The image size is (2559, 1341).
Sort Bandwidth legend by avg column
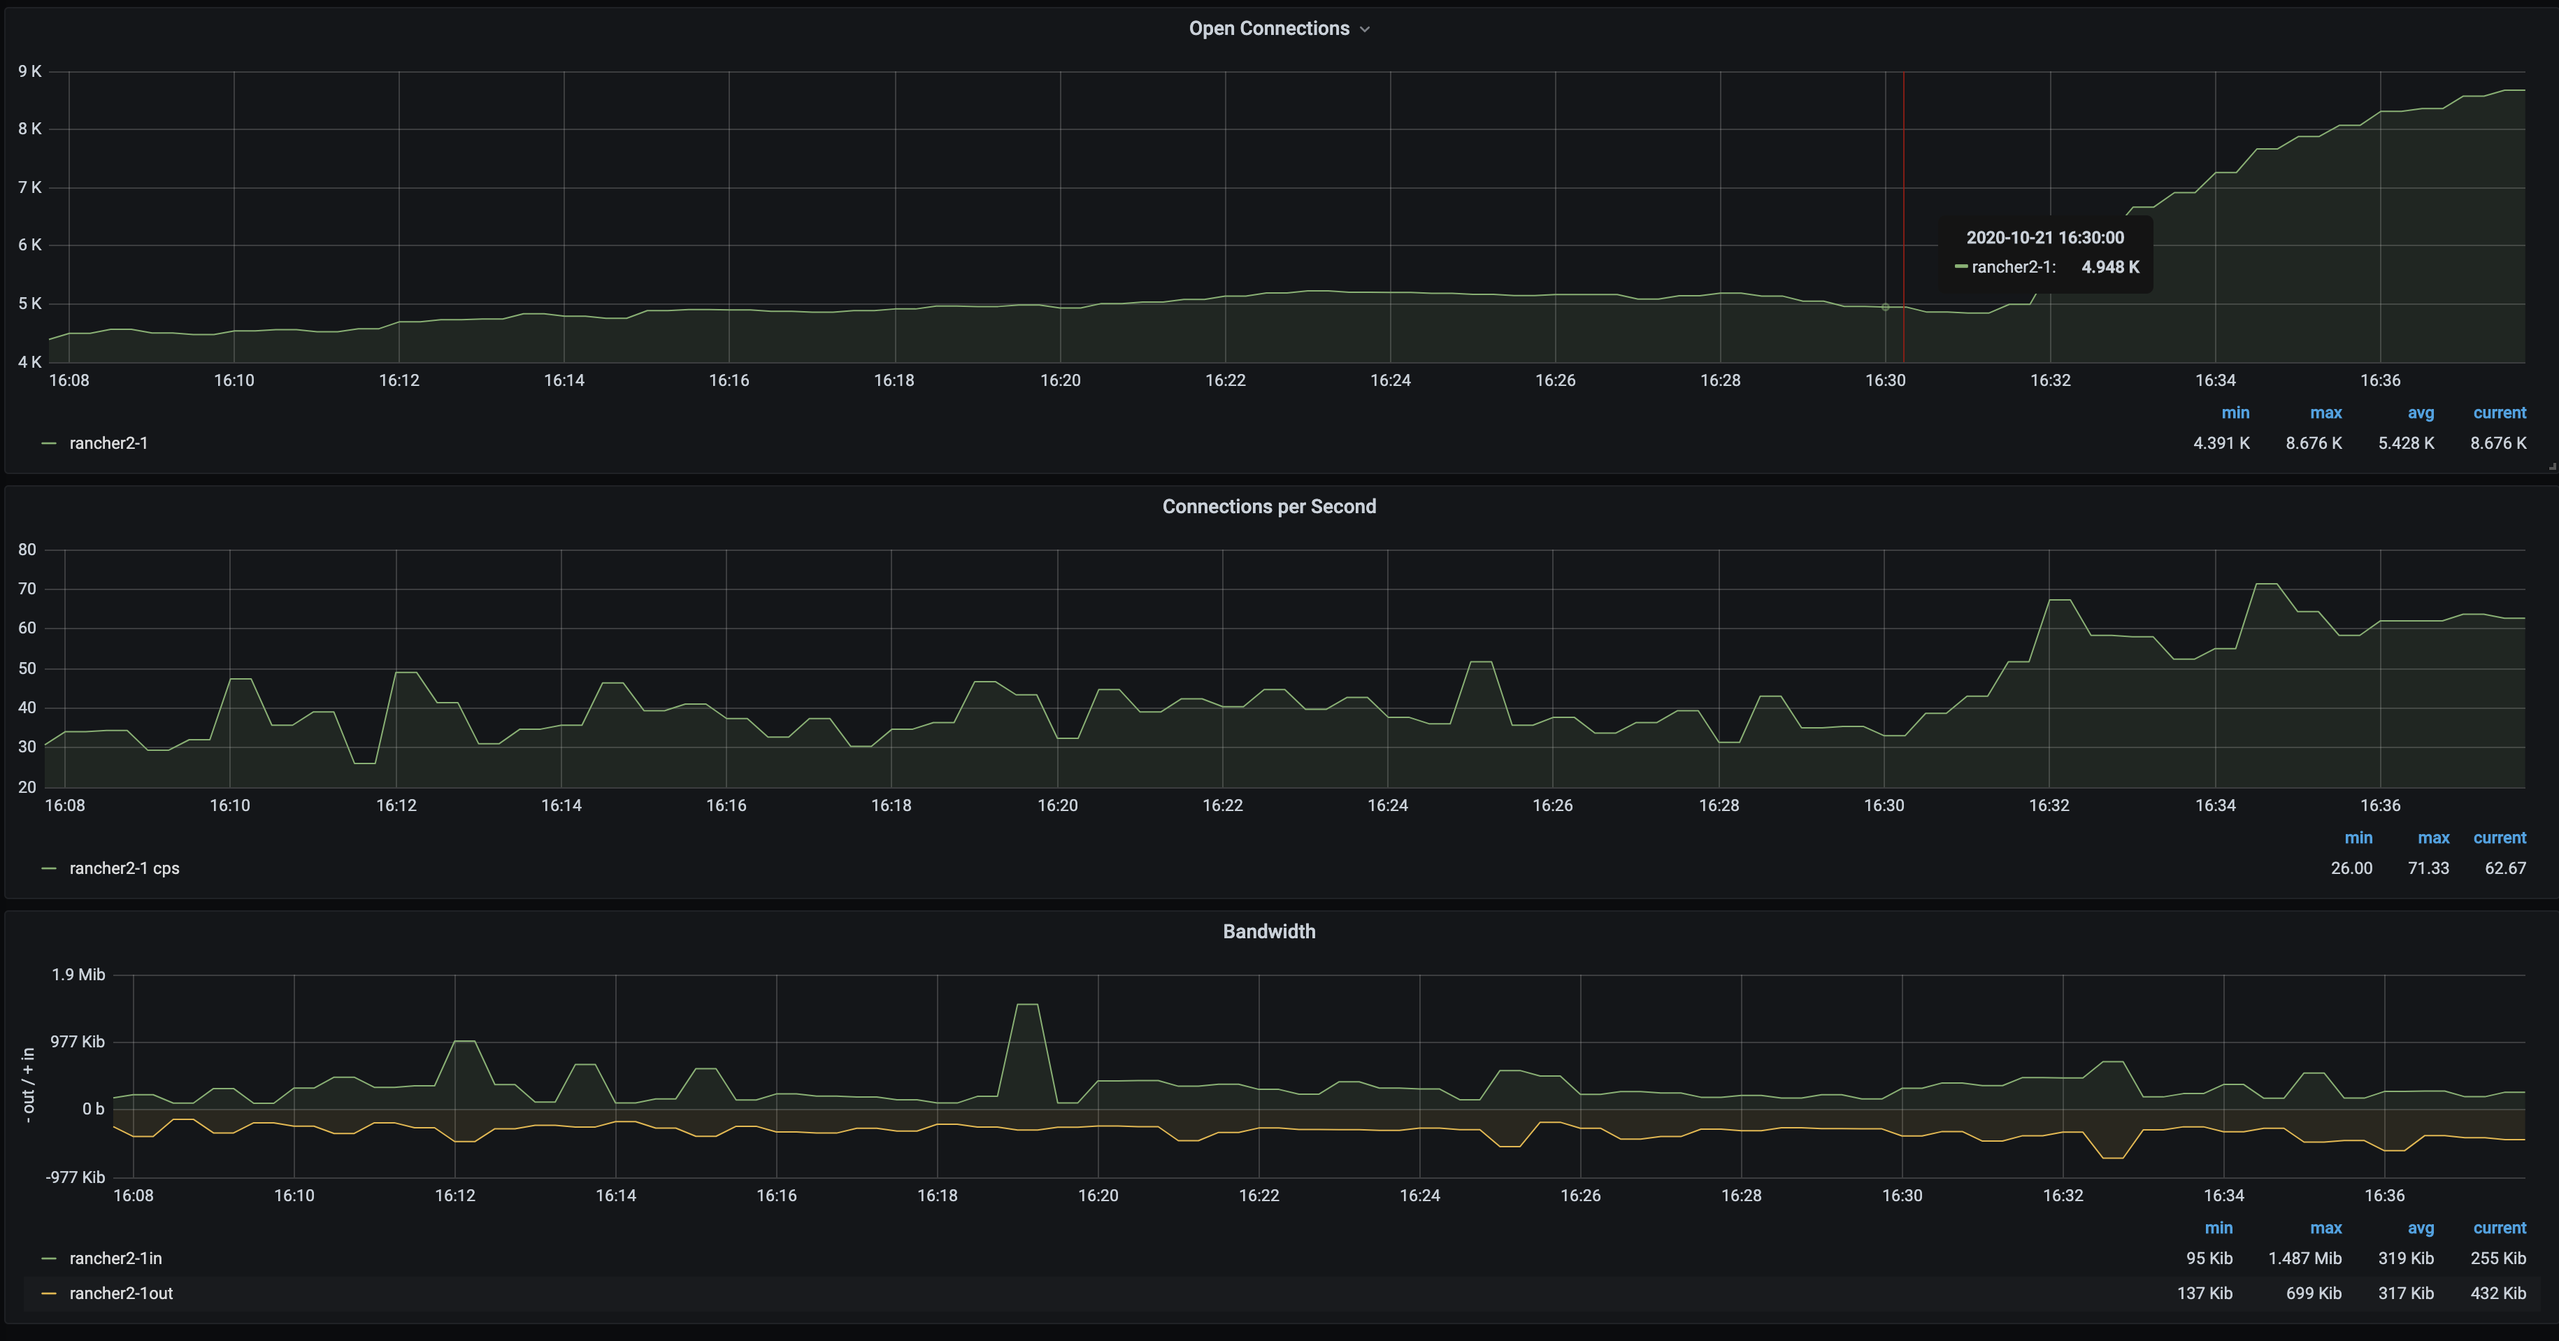2420,1228
